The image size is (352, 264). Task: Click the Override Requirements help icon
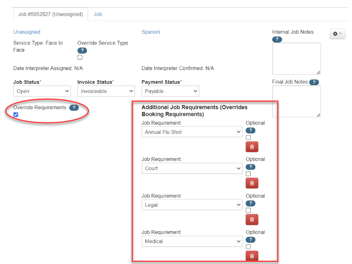pos(74,107)
